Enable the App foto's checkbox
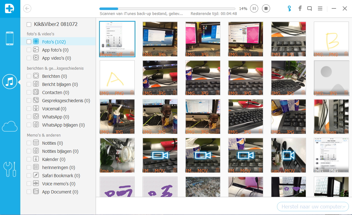 (x=29, y=50)
